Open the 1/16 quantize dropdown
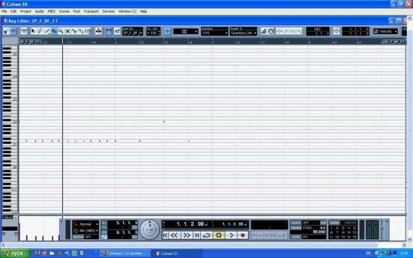Image resolution: width=413 pixels, height=258 pixels. point(214,33)
